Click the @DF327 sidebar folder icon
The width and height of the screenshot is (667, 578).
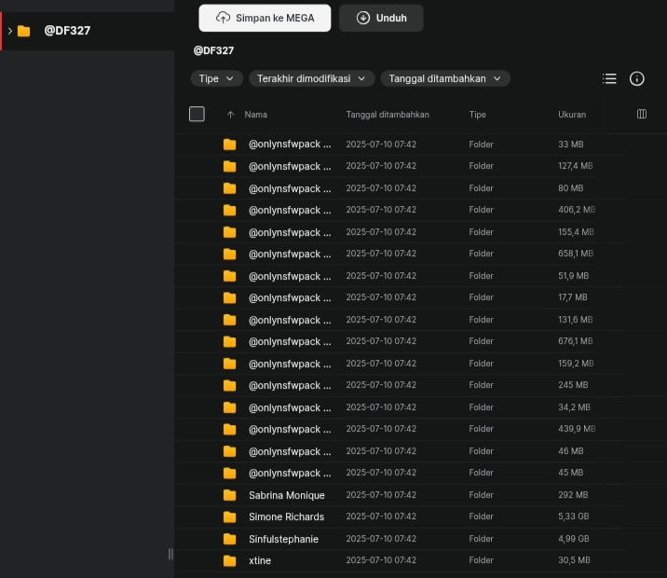click(24, 31)
